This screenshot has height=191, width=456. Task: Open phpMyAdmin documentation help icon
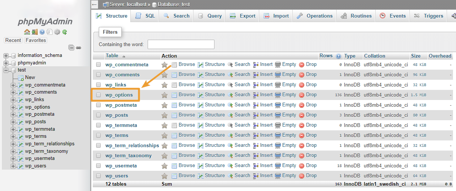click(x=42, y=32)
